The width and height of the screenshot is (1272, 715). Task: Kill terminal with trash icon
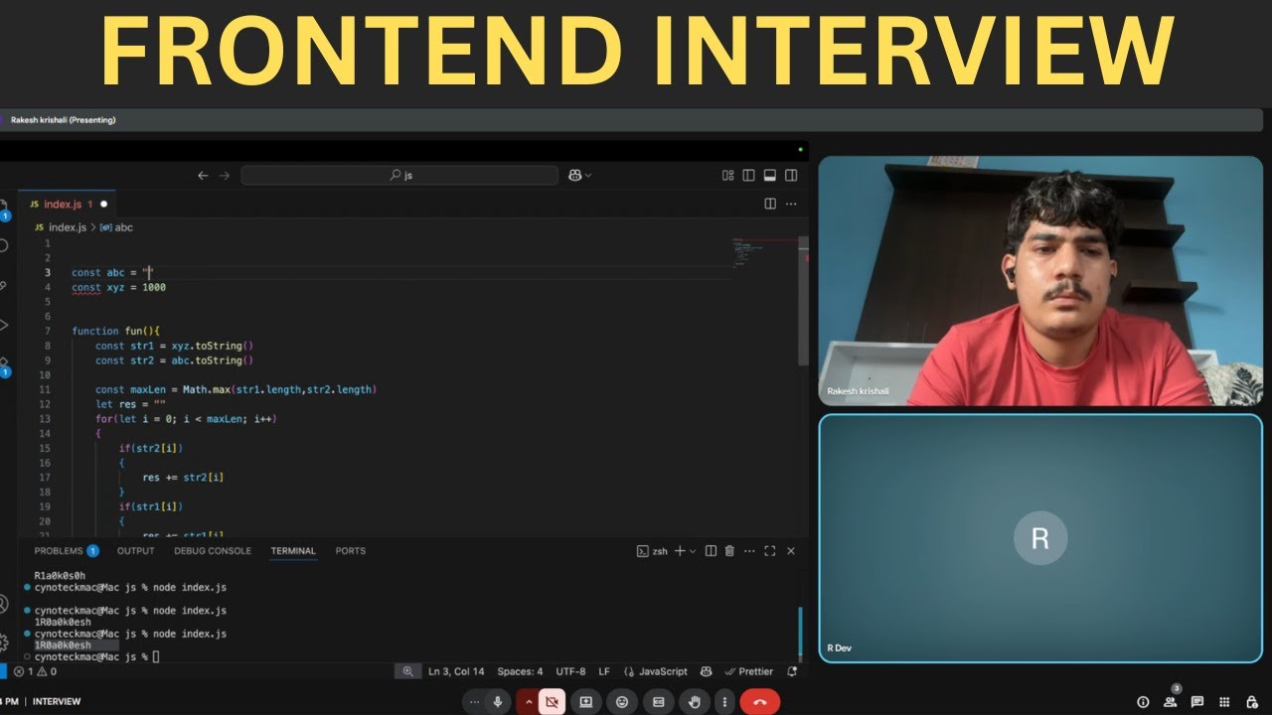(729, 550)
